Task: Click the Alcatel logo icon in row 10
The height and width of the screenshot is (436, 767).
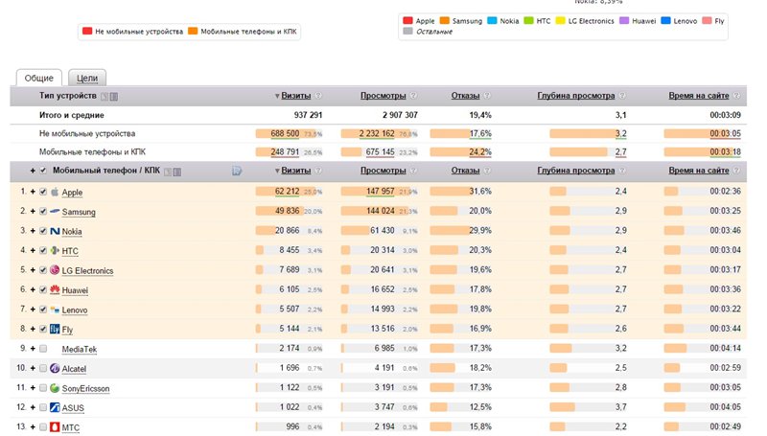Action: click(x=55, y=369)
